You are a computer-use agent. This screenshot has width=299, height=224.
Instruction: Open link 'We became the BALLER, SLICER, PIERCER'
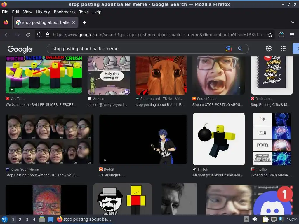[41, 105]
